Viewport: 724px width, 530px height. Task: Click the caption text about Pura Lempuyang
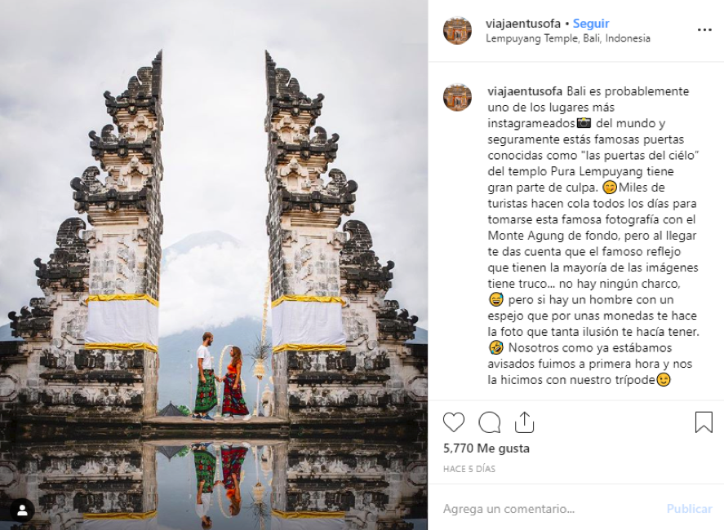tap(593, 236)
